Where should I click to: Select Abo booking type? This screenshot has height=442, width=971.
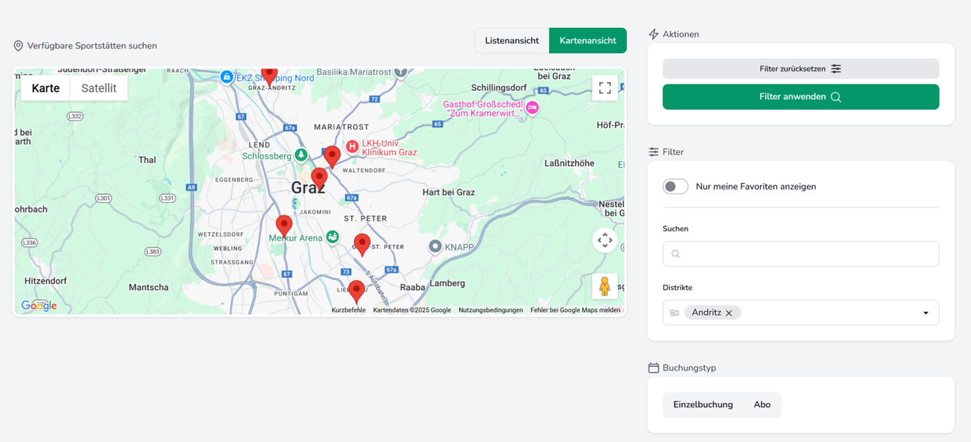point(762,405)
